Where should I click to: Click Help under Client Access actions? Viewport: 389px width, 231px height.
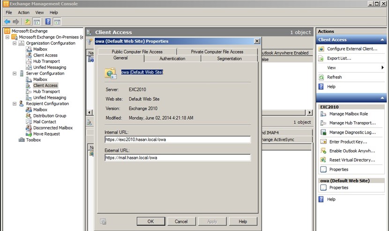[x=331, y=87]
